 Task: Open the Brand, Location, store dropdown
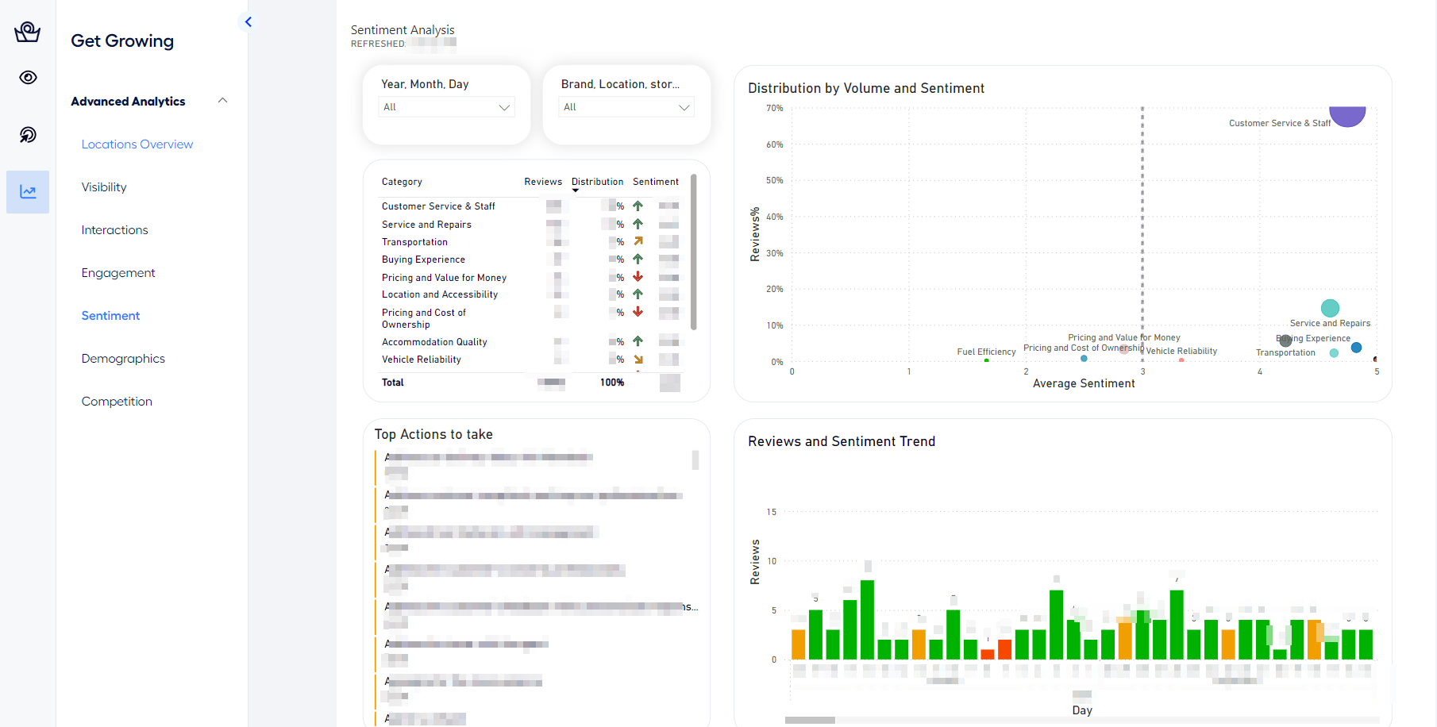tap(626, 107)
